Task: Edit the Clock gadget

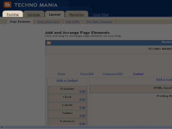Action: click(x=82, y=99)
